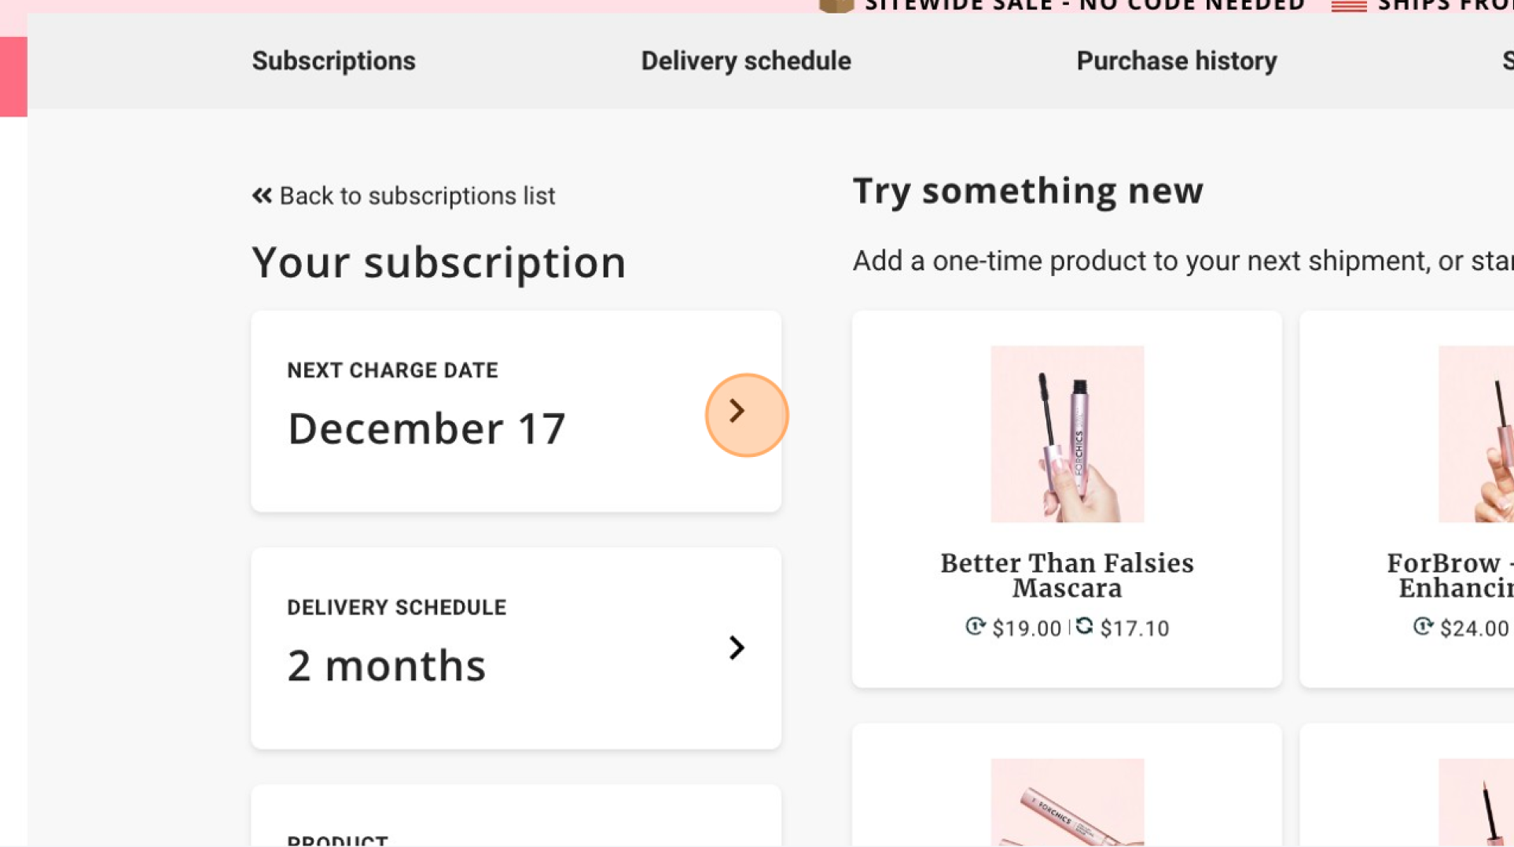Select the mascara product image
The height and width of the screenshot is (847, 1514).
tap(1067, 434)
